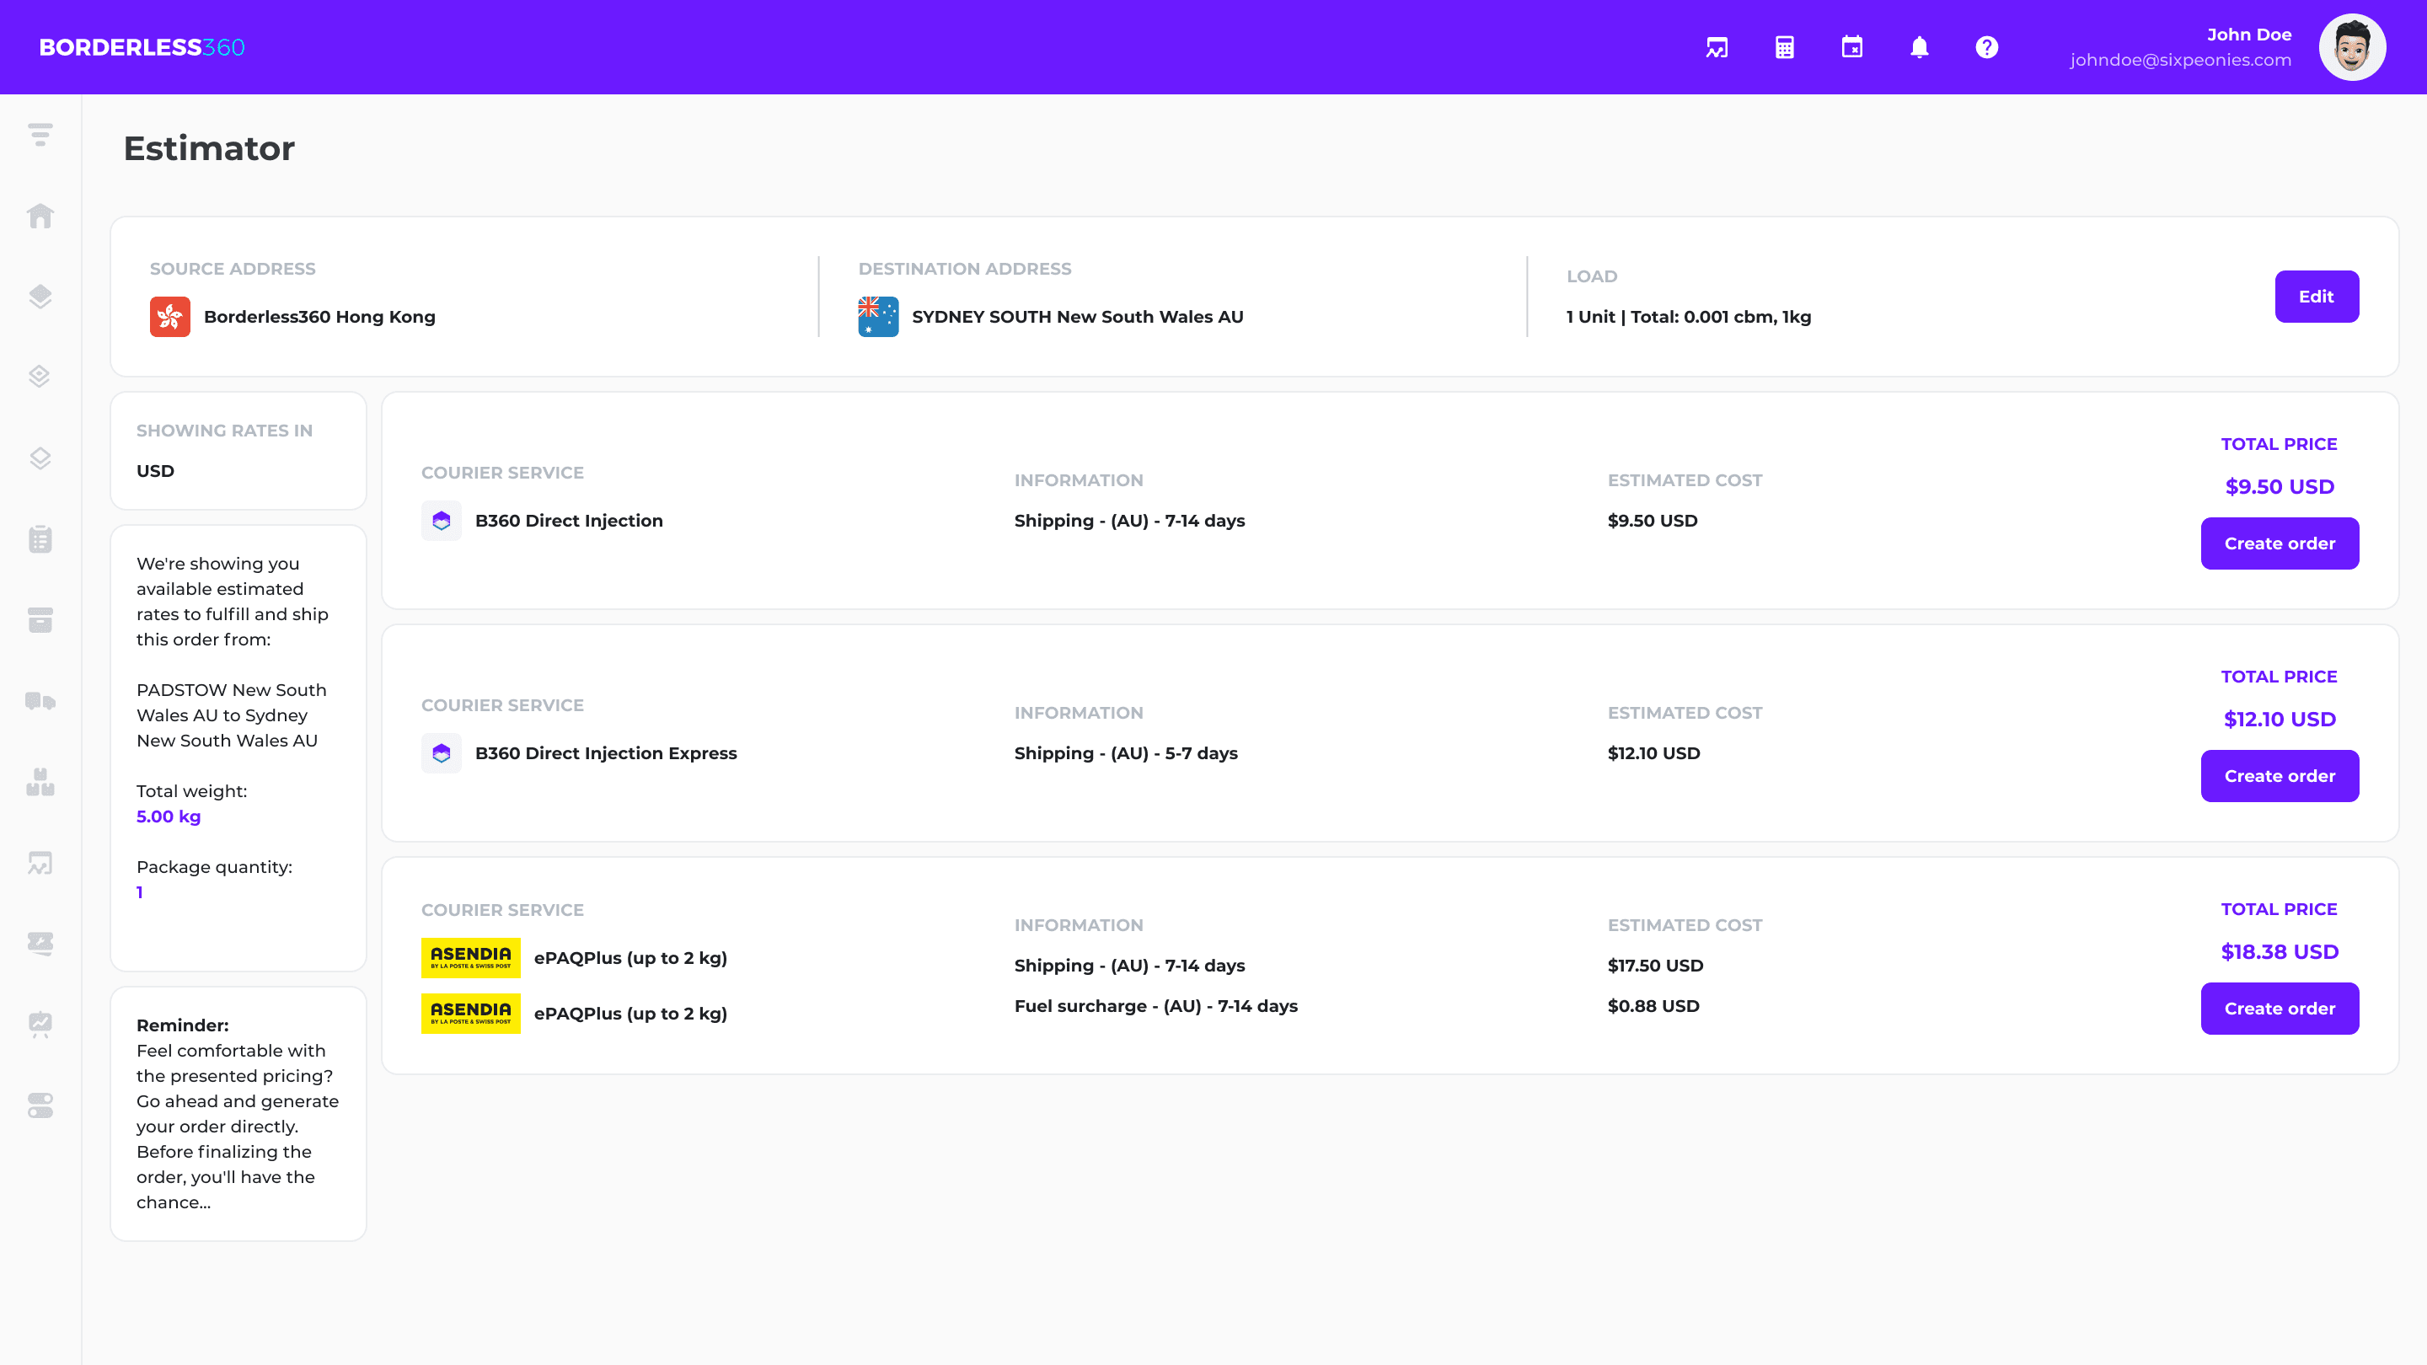Create order for $9.50 USD rate
The width and height of the screenshot is (2427, 1365).
click(x=2280, y=543)
